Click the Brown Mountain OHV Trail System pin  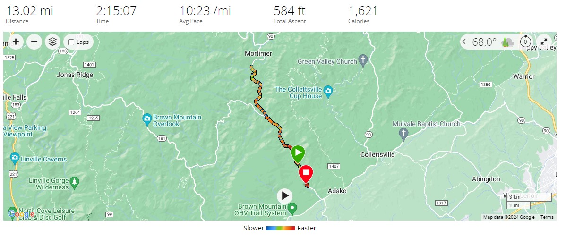pyautogui.click(x=292, y=208)
